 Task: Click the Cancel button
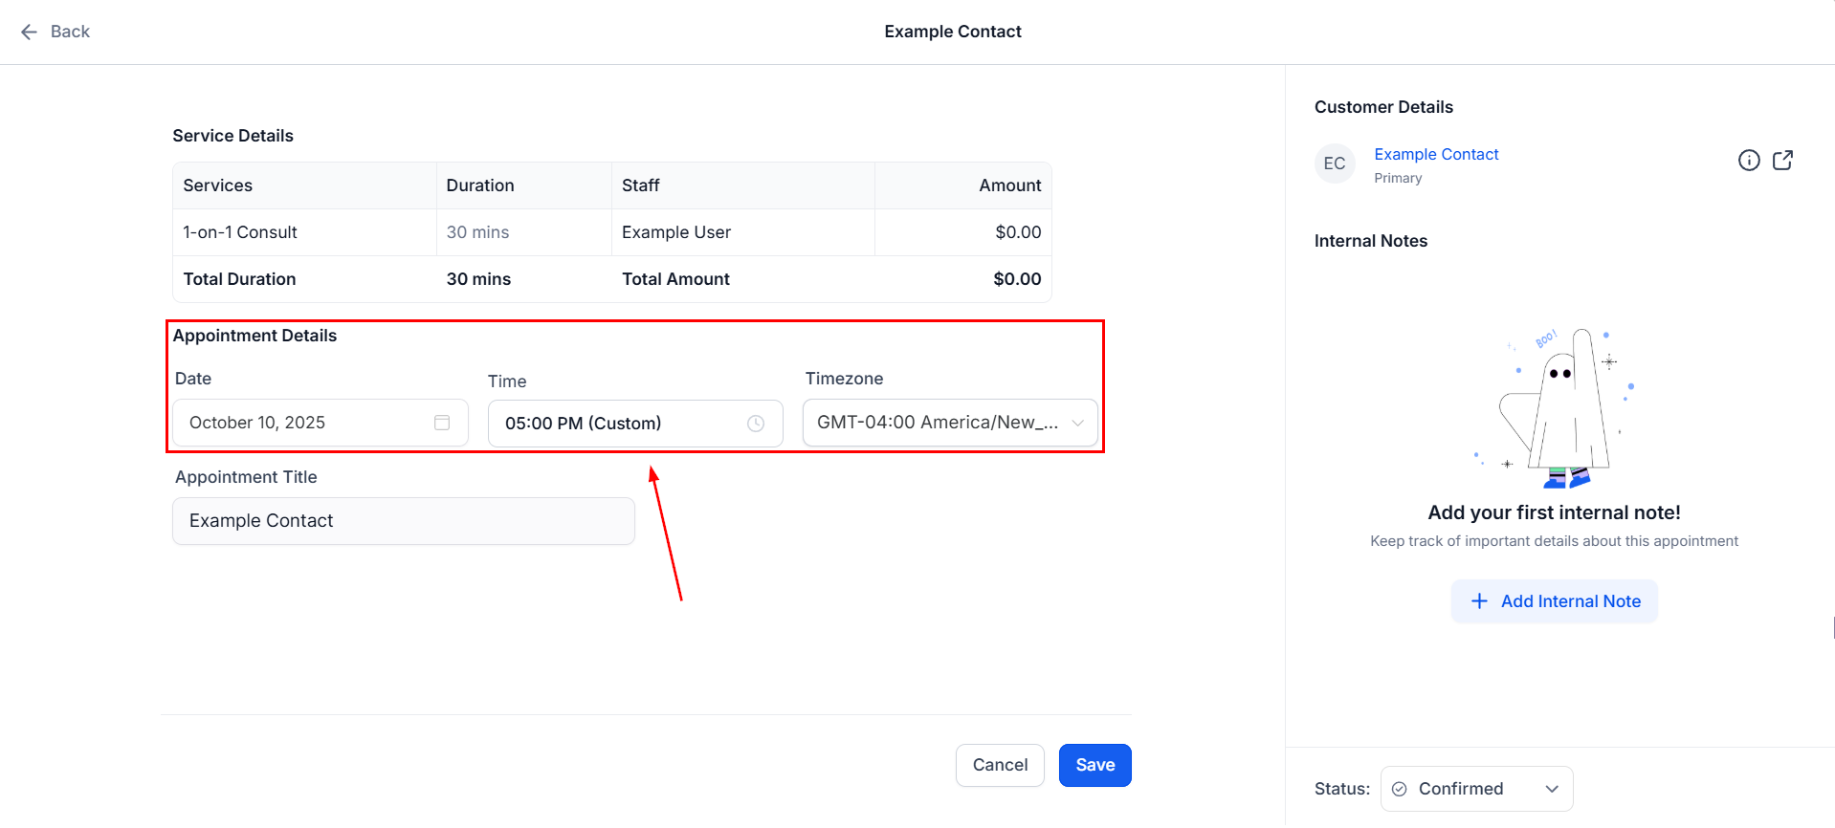click(x=1000, y=765)
